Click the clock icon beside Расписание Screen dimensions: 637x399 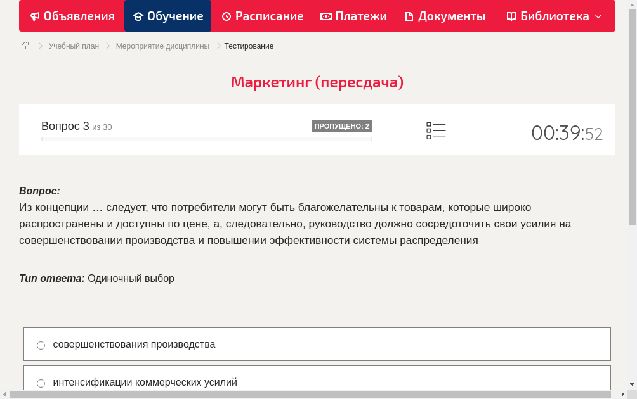pyautogui.click(x=227, y=16)
